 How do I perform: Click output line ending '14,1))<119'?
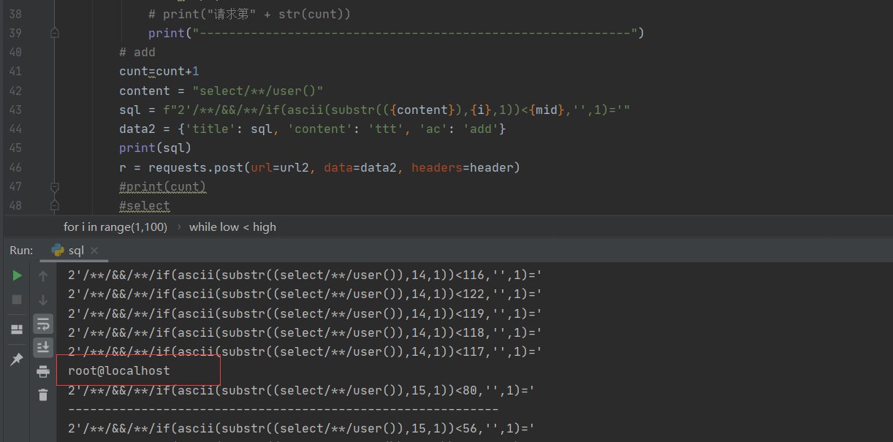[305, 313]
